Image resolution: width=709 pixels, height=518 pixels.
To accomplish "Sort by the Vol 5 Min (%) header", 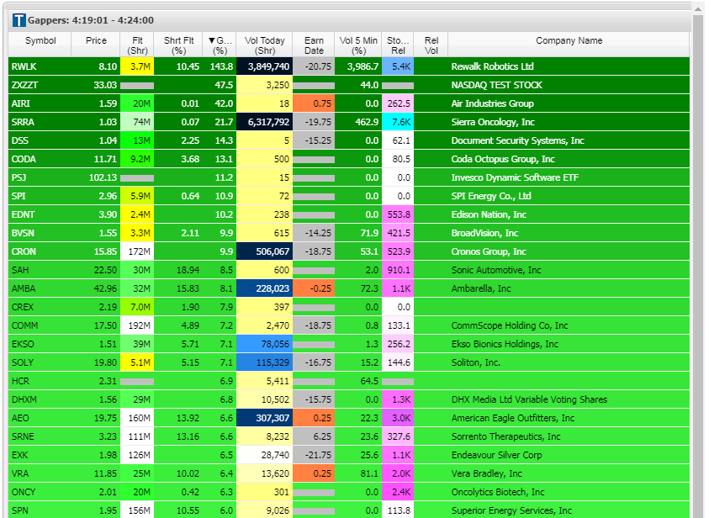I will point(358,45).
